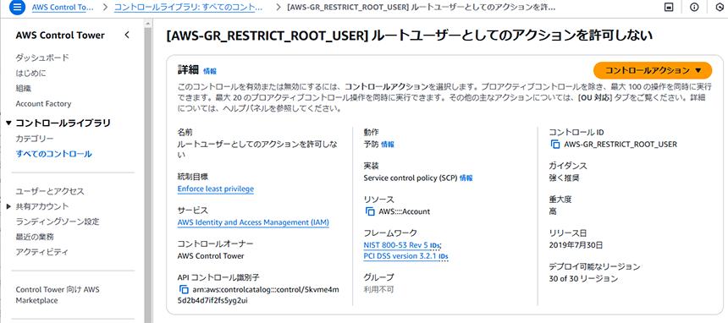Click 情報 link next to 詳細 heading
Viewport: 728px width, 323px height.
tap(210, 72)
